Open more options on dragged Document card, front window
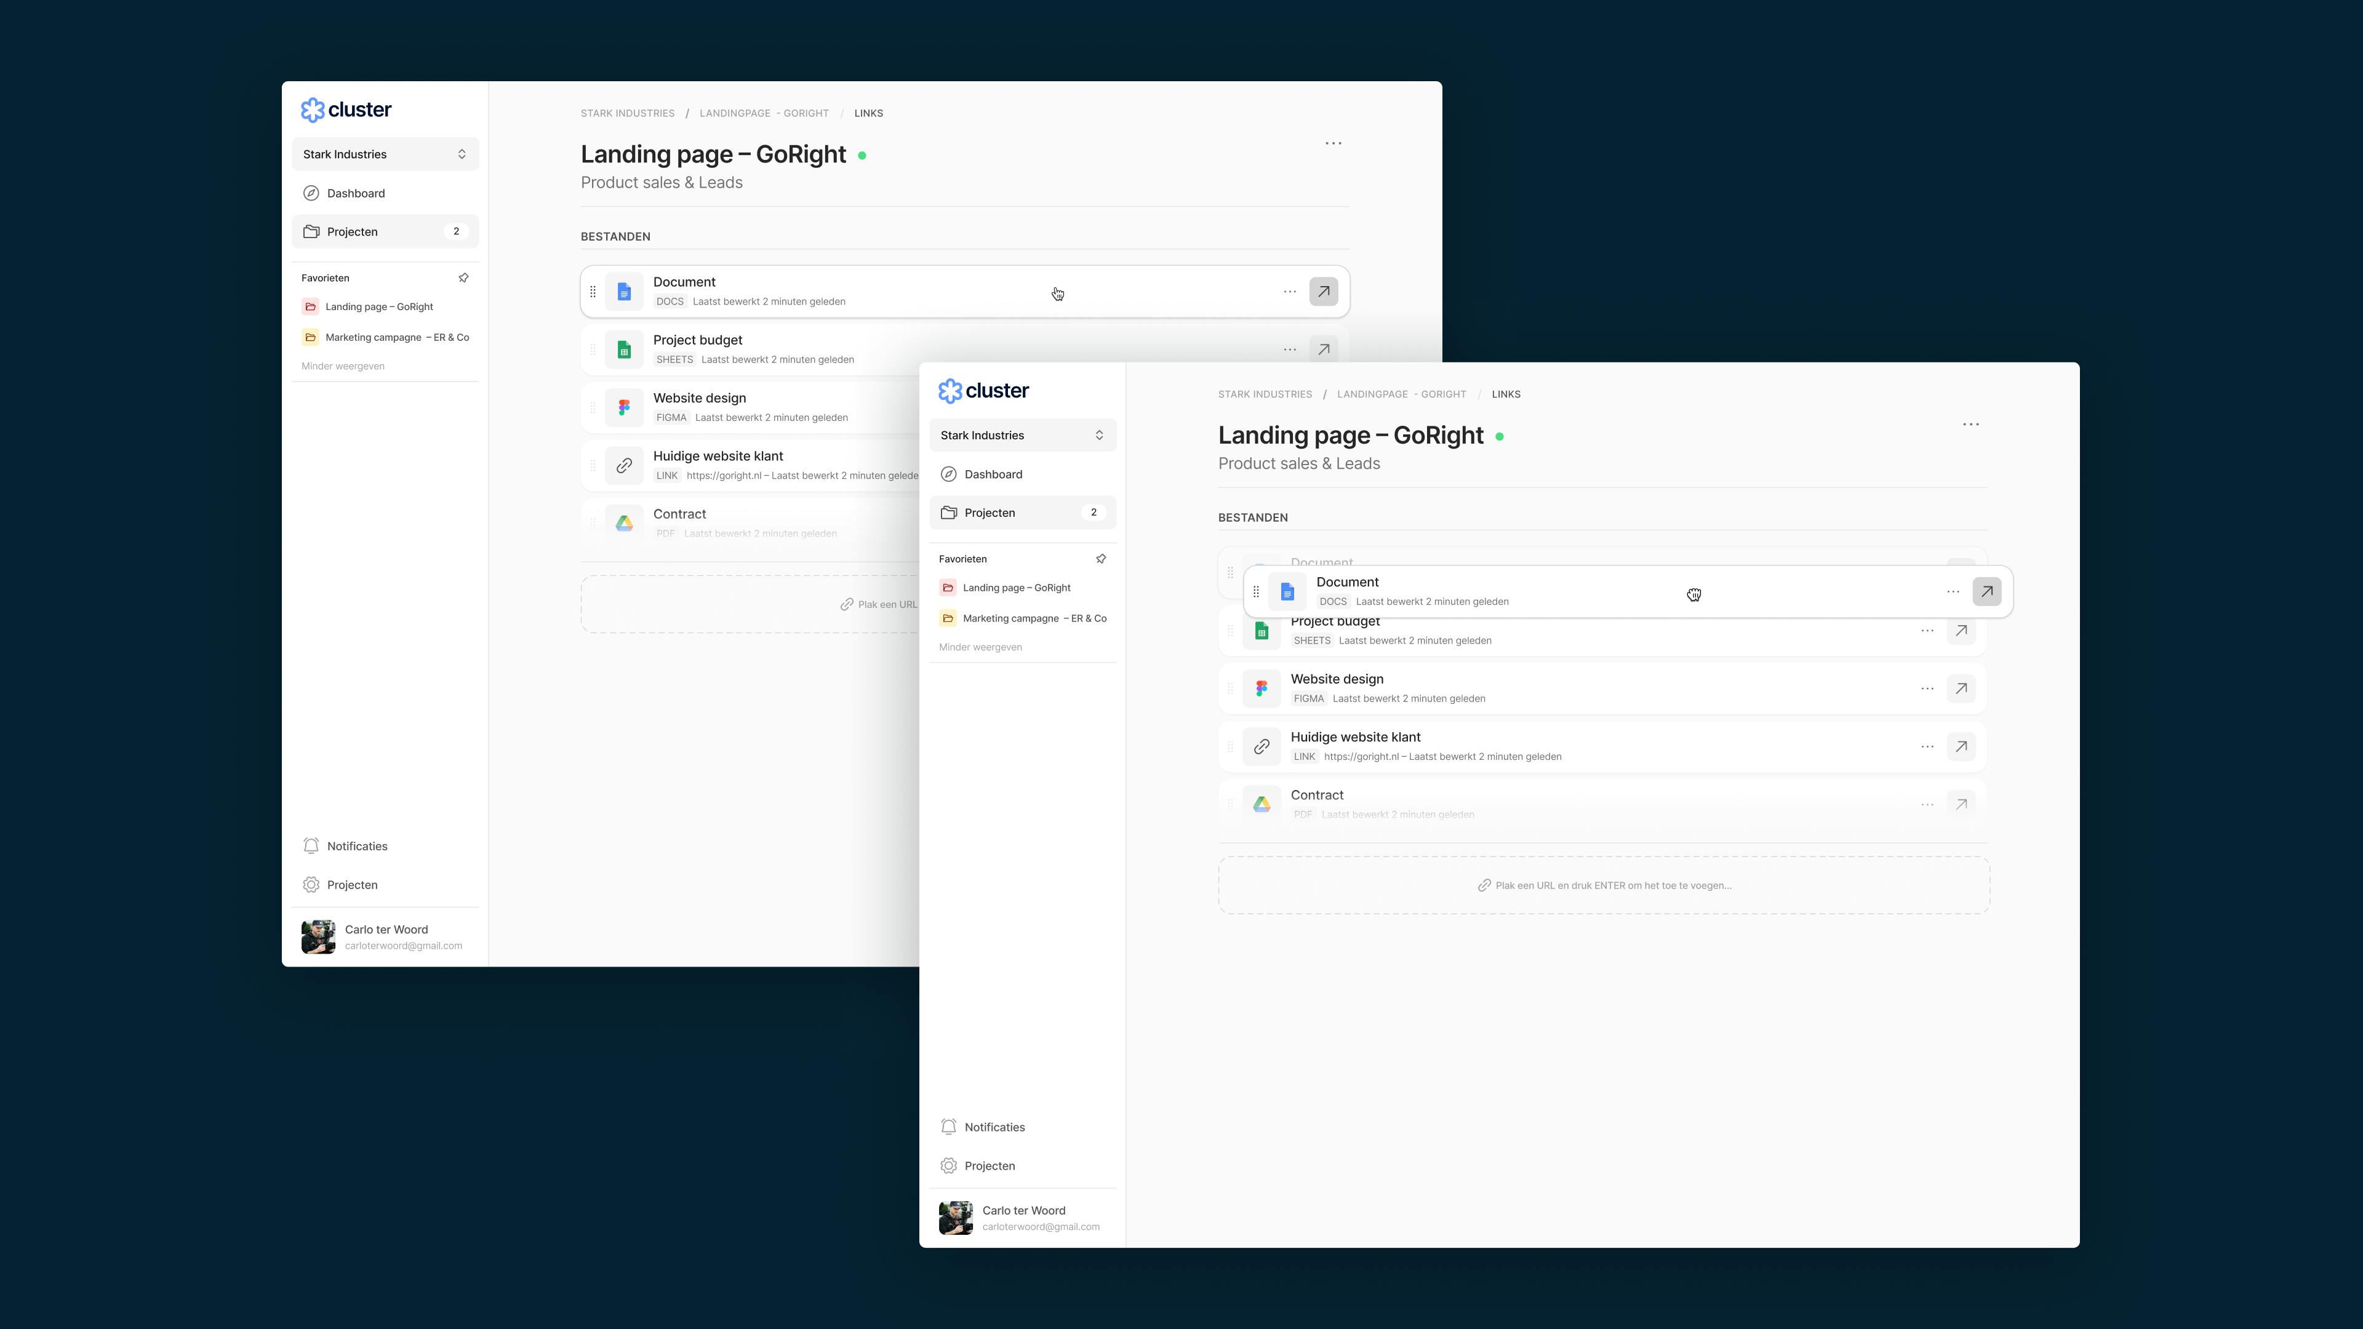The height and width of the screenshot is (1329, 2363). (1953, 593)
